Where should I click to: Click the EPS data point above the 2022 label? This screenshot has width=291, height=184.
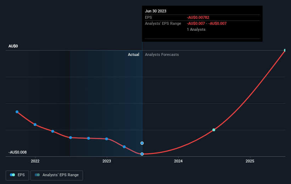point(35,125)
